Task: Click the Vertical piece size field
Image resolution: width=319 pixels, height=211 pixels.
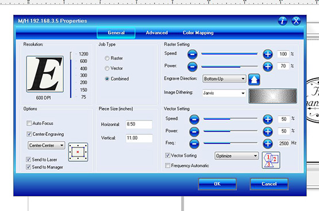Action: 139,138
